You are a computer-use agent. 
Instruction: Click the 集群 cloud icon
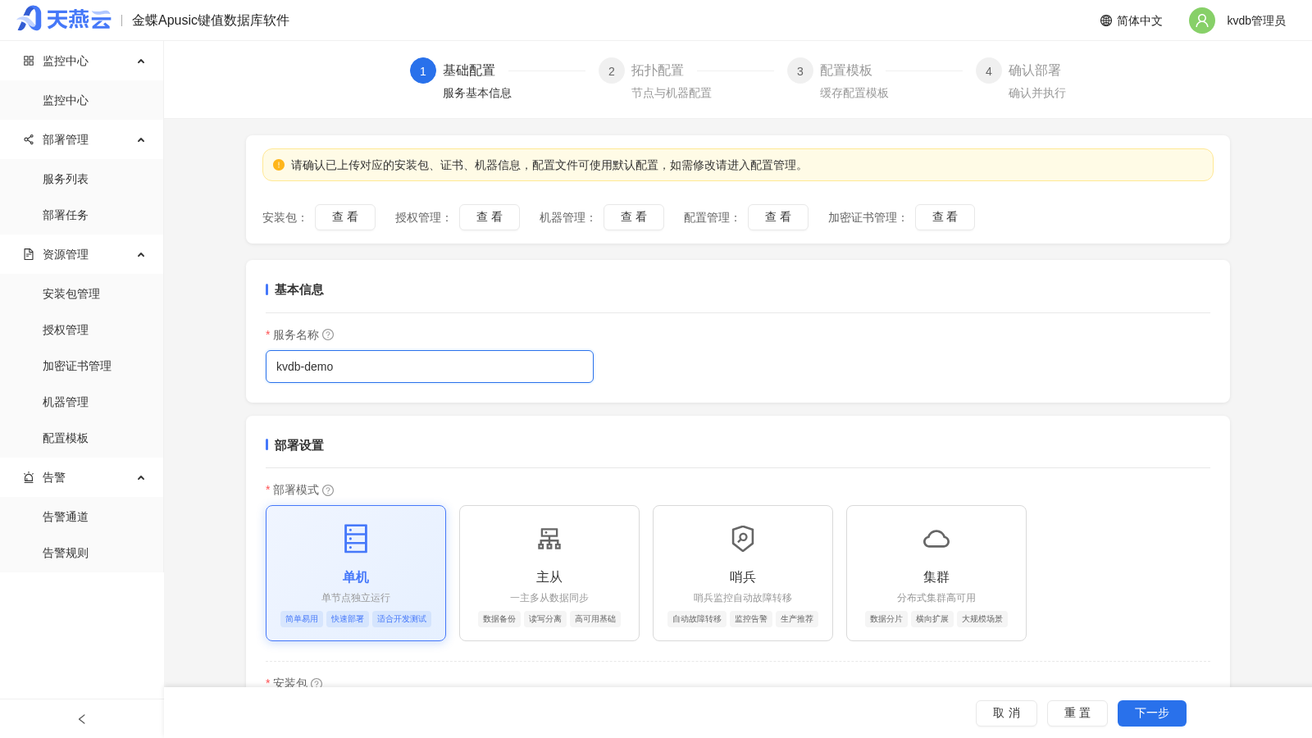pos(936,539)
